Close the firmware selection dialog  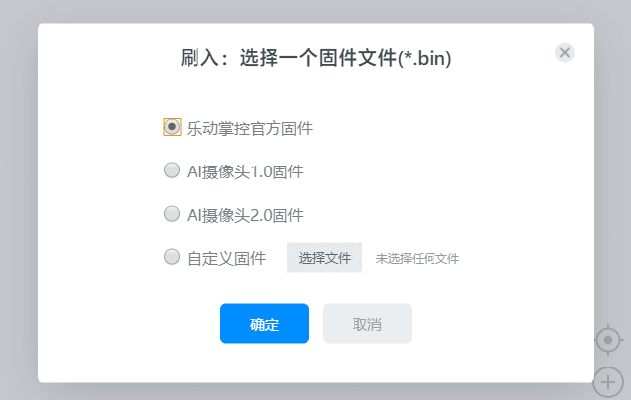coord(565,52)
